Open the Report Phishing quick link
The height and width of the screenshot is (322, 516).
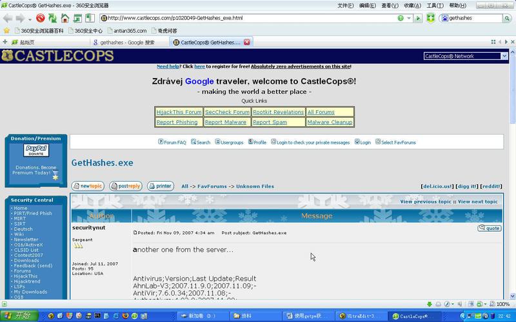177,122
